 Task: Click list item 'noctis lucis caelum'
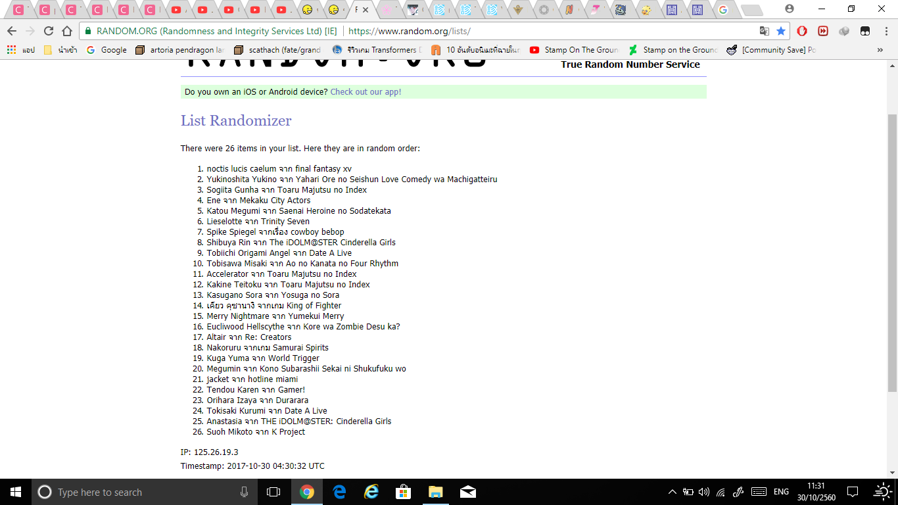click(279, 169)
